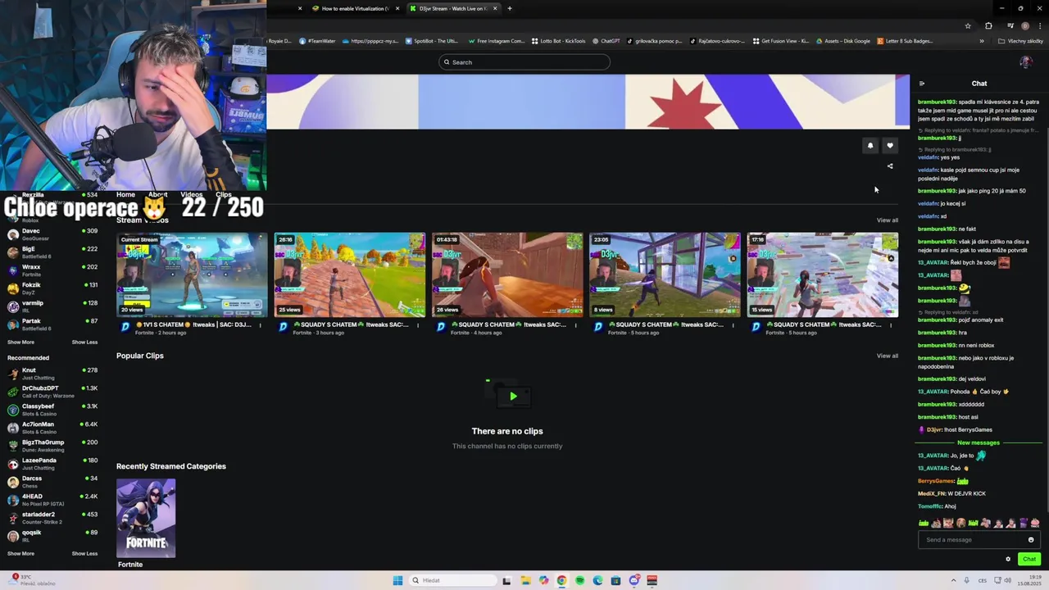Open the Fortnite category thumbnail

[146, 518]
